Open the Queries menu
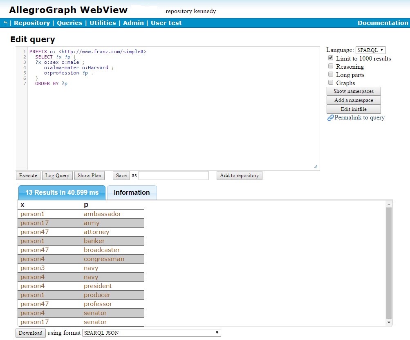Viewport: 410px width, 340px height. (69, 23)
